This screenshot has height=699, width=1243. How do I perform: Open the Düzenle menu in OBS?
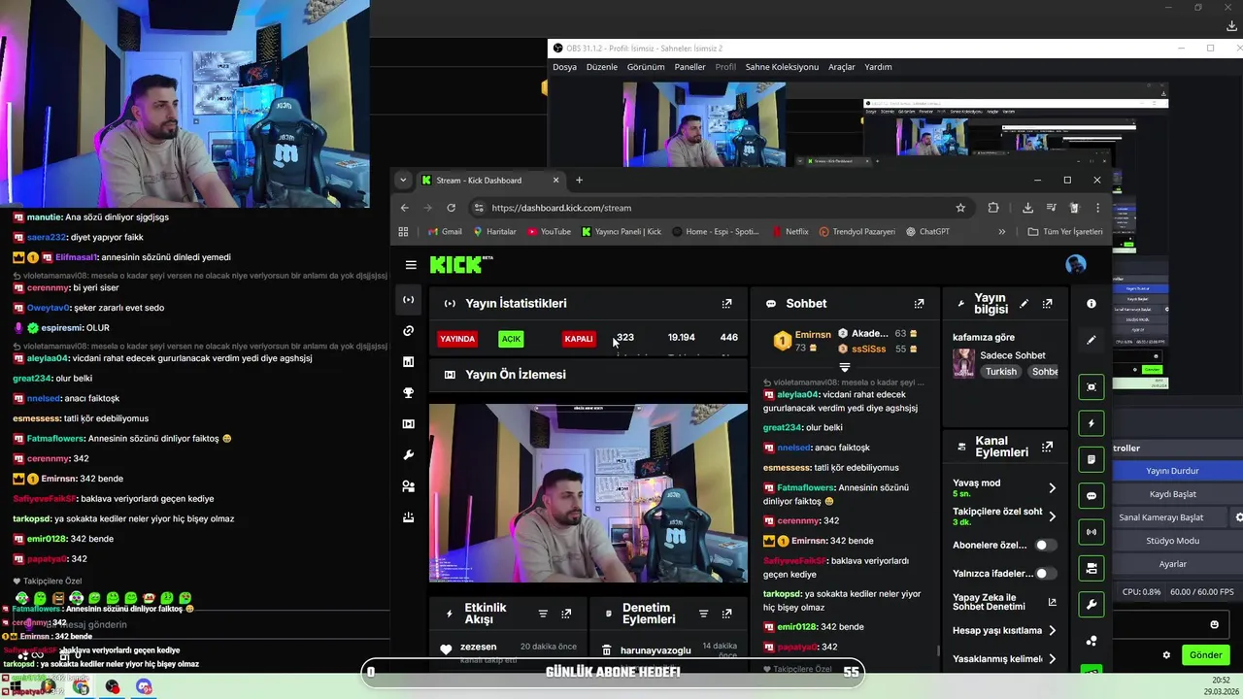[602, 67]
